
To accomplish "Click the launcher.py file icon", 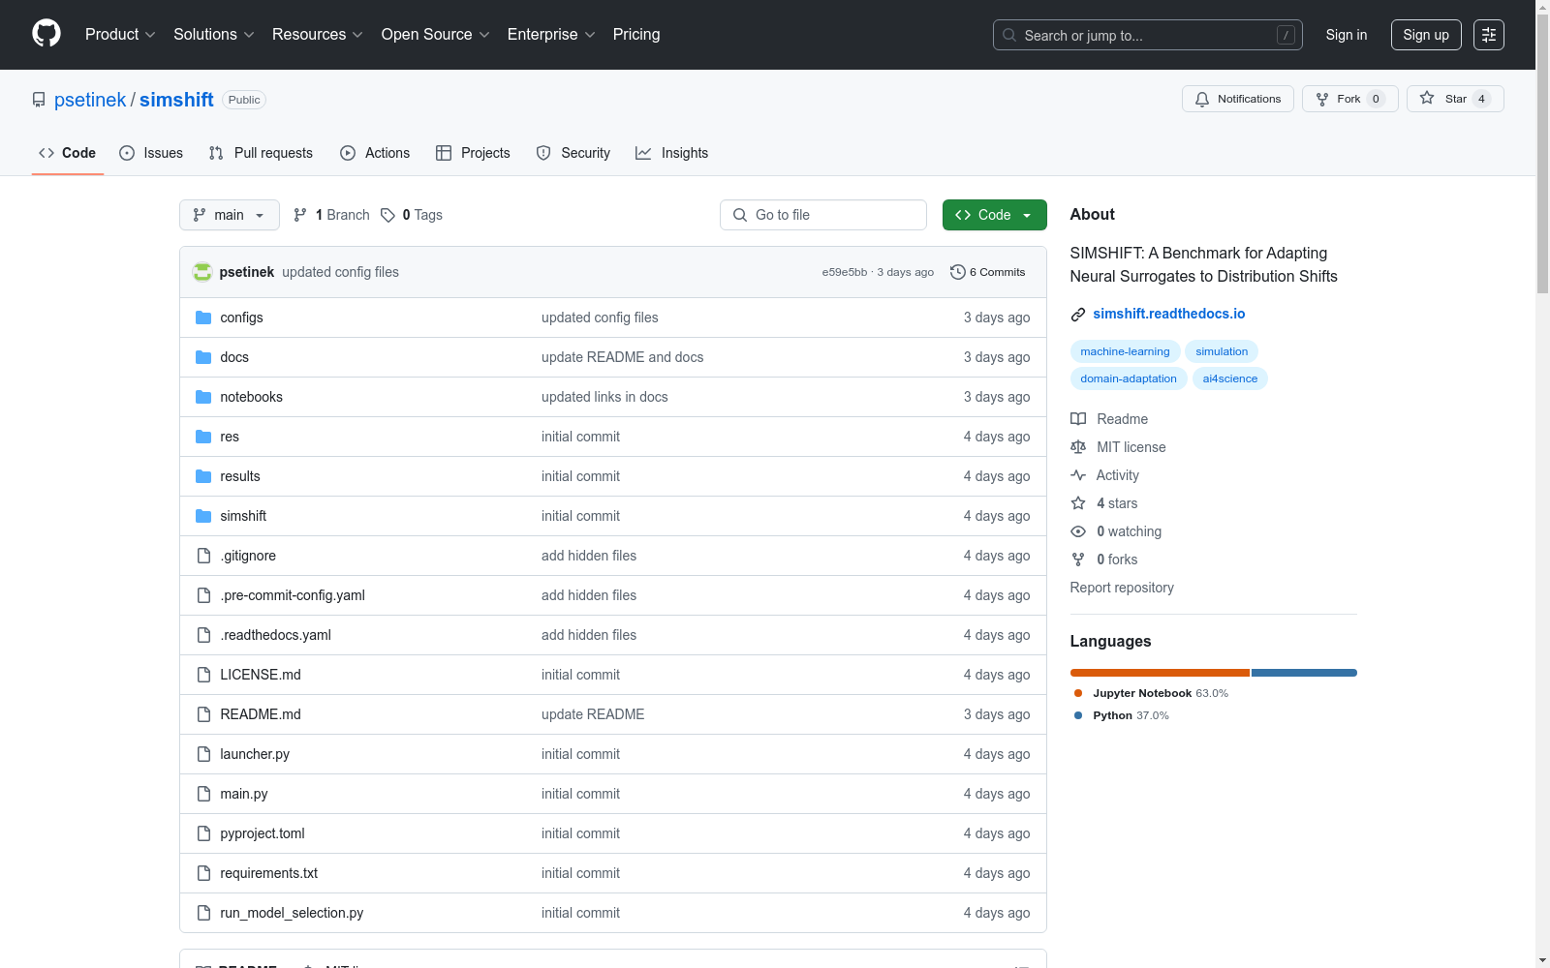I will coord(203,754).
